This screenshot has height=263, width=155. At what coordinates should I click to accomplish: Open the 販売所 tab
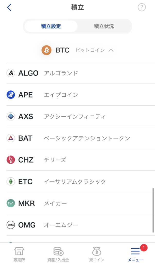tap(19, 254)
